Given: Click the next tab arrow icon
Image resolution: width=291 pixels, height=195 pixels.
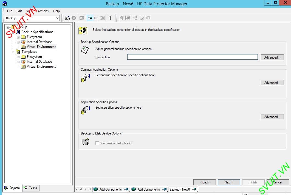Looking at the screenshot, I should click(x=85, y=189).
